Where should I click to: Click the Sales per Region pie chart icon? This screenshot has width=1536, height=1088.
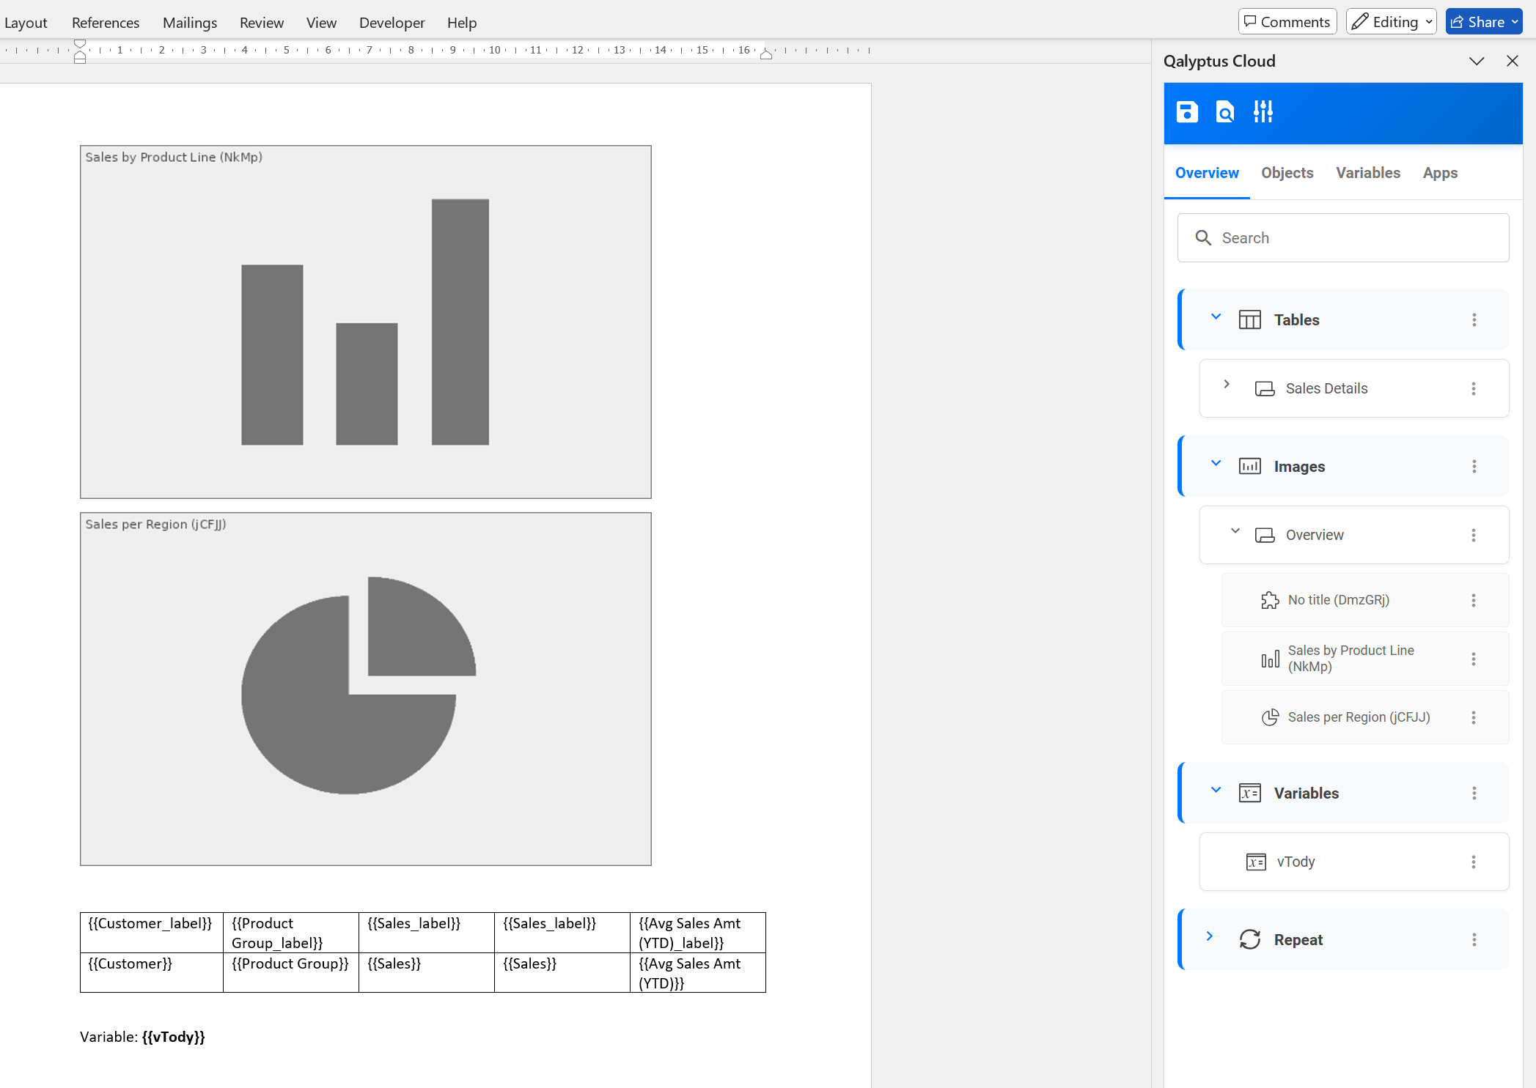point(1271,717)
